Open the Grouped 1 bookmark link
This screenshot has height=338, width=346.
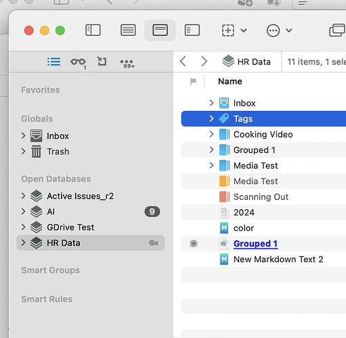255,244
